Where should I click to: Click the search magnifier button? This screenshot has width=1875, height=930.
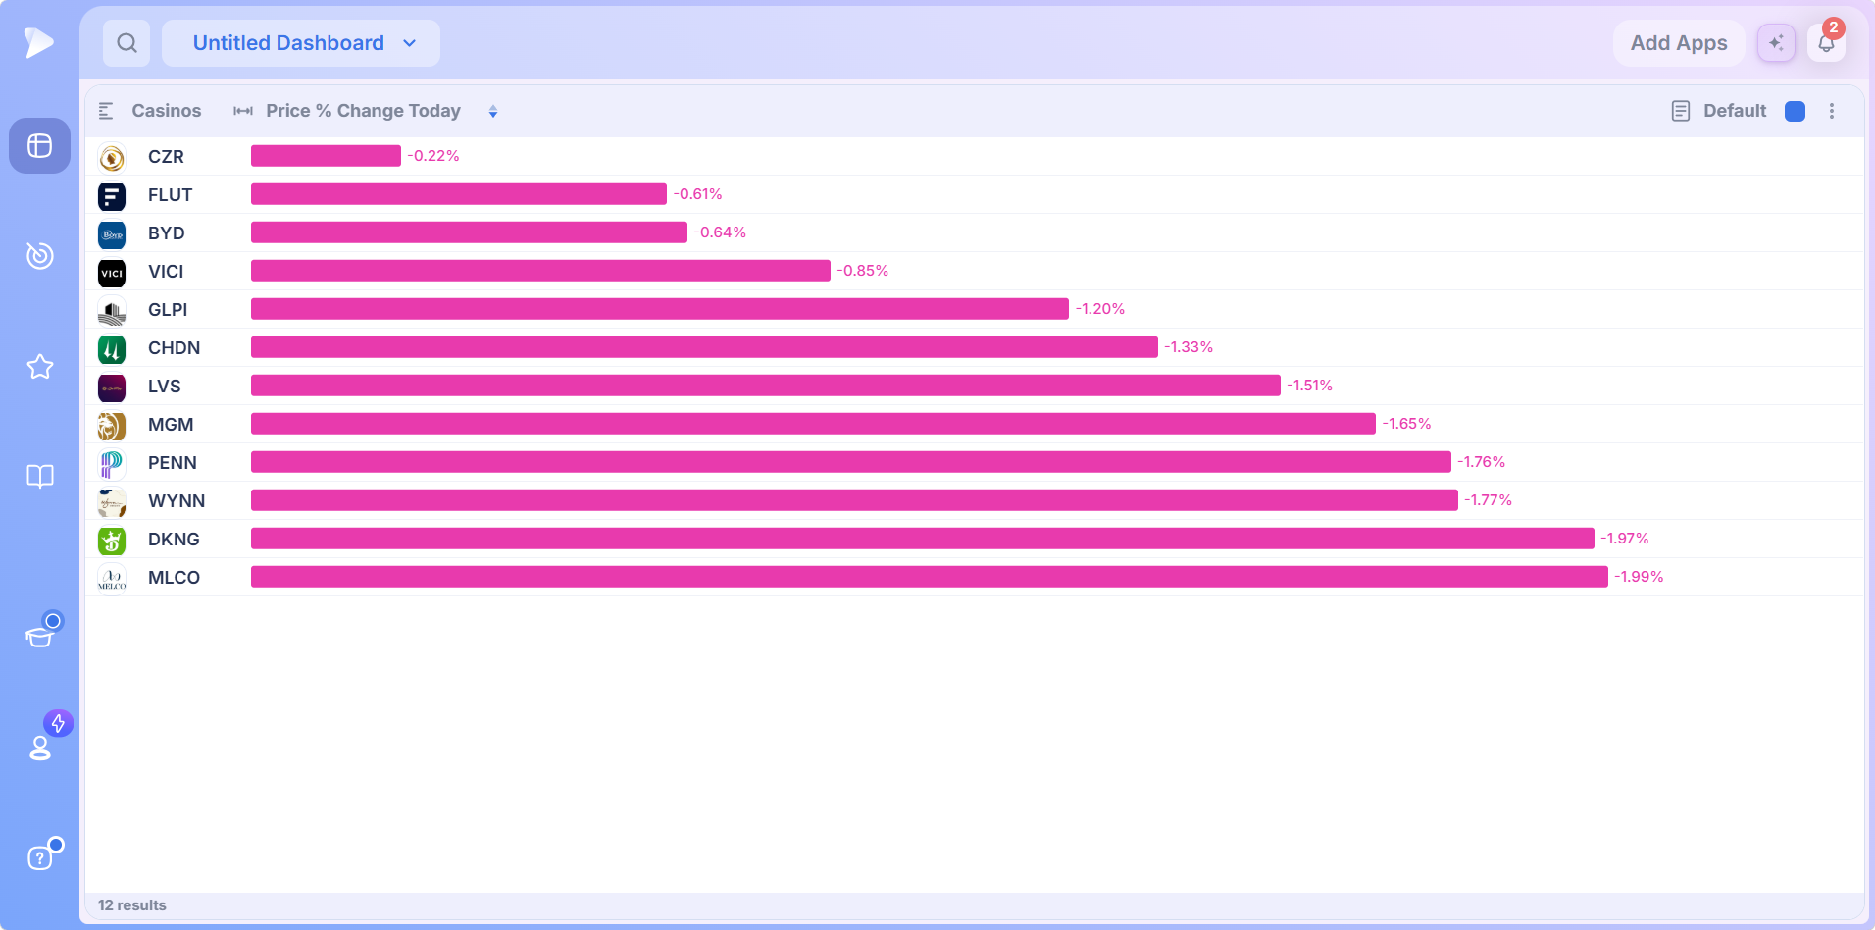pos(127,43)
